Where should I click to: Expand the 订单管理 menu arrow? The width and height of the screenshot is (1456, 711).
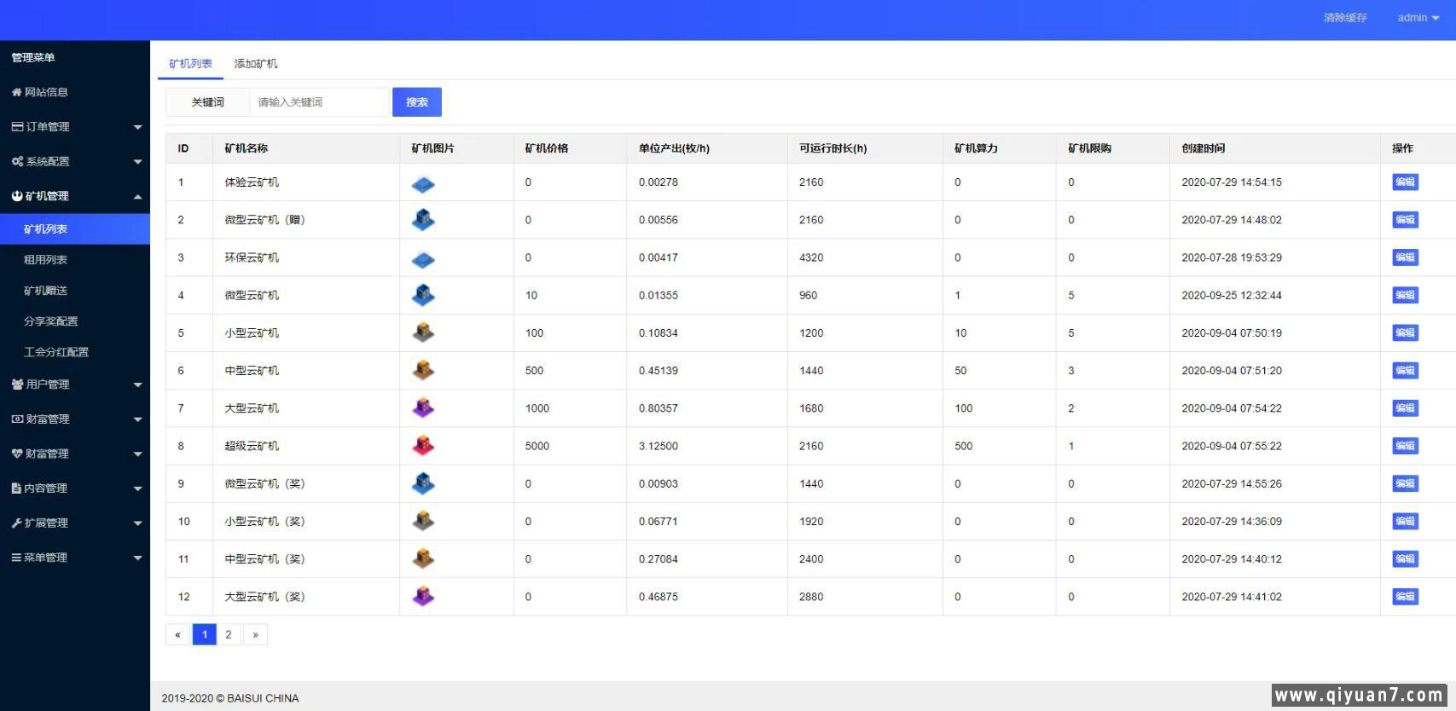click(x=137, y=128)
